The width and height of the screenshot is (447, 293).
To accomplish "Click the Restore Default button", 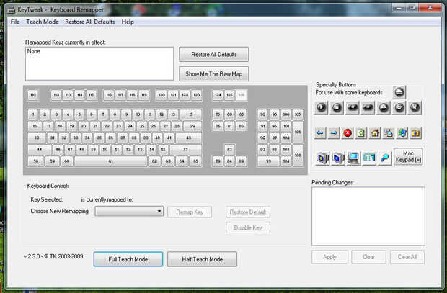I will click(x=248, y=212).
